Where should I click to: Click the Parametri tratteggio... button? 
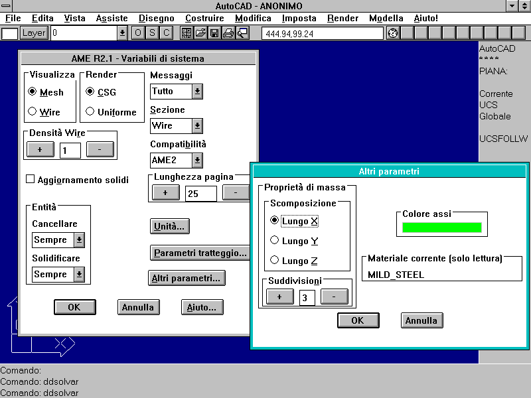pos(200,253)
